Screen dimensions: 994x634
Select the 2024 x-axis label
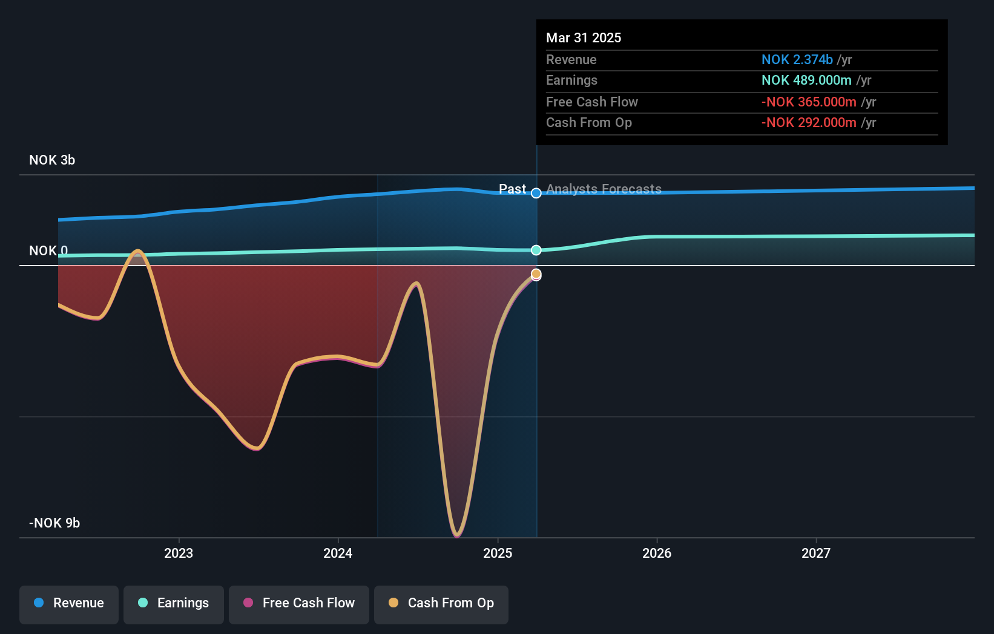338,553
